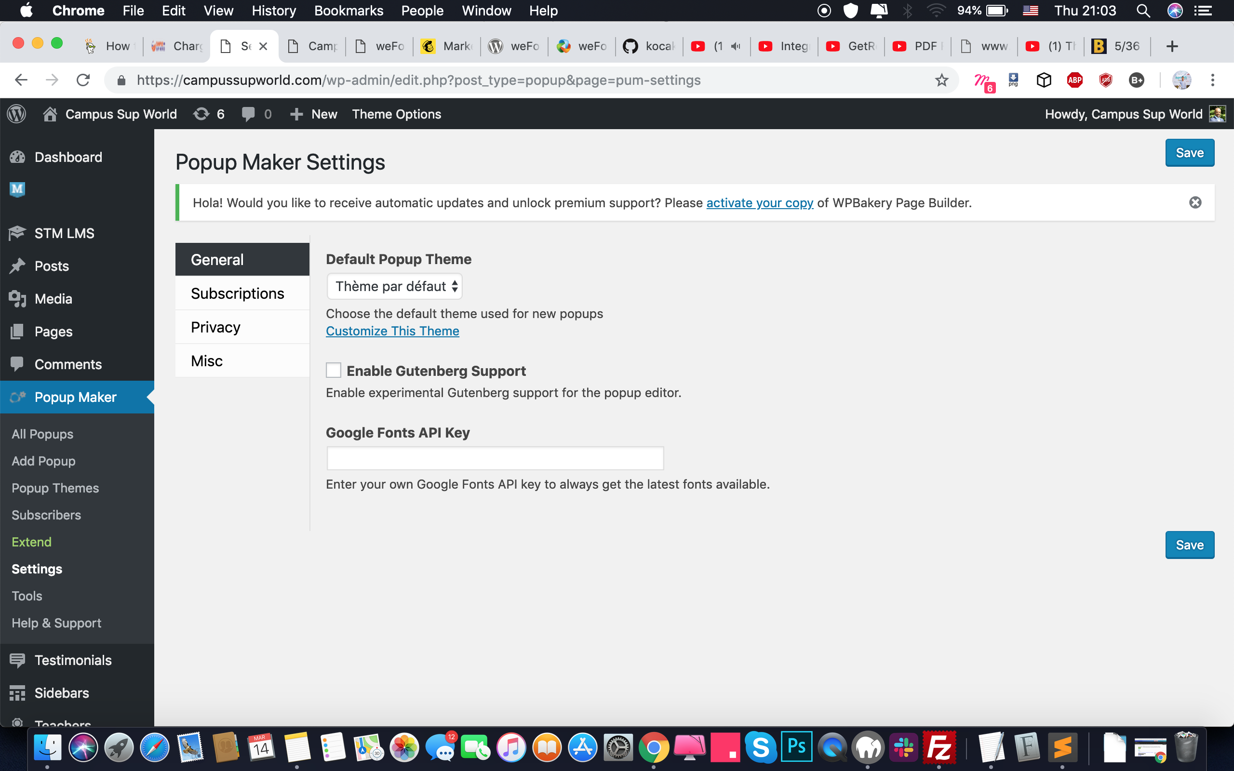Open the STM LMS graduation cap icon
Viewport: 1234px width, 771px height.
pyautogui.click(x=17, y=233)
